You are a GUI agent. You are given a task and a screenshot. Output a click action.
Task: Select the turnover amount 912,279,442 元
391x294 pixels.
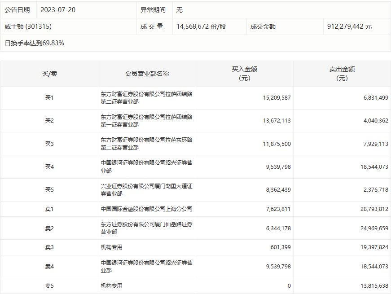pyautogui.click(x=349, y=26)
